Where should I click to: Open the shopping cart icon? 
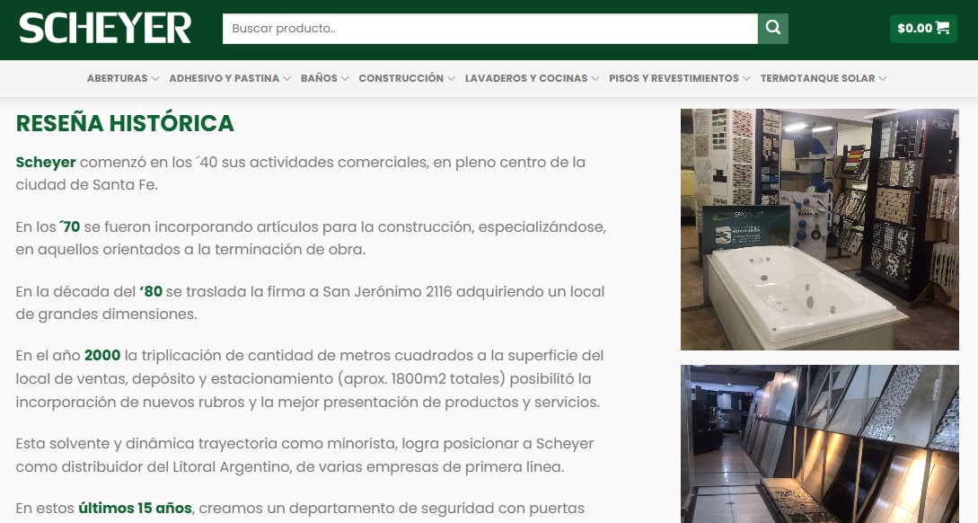coord(942,28)
